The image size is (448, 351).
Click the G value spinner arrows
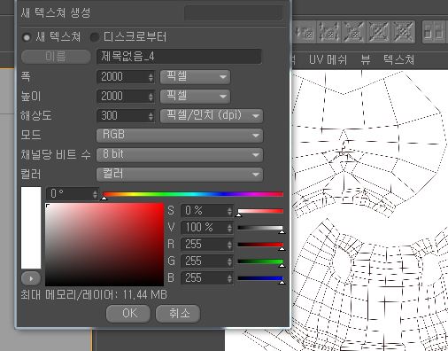229,261
